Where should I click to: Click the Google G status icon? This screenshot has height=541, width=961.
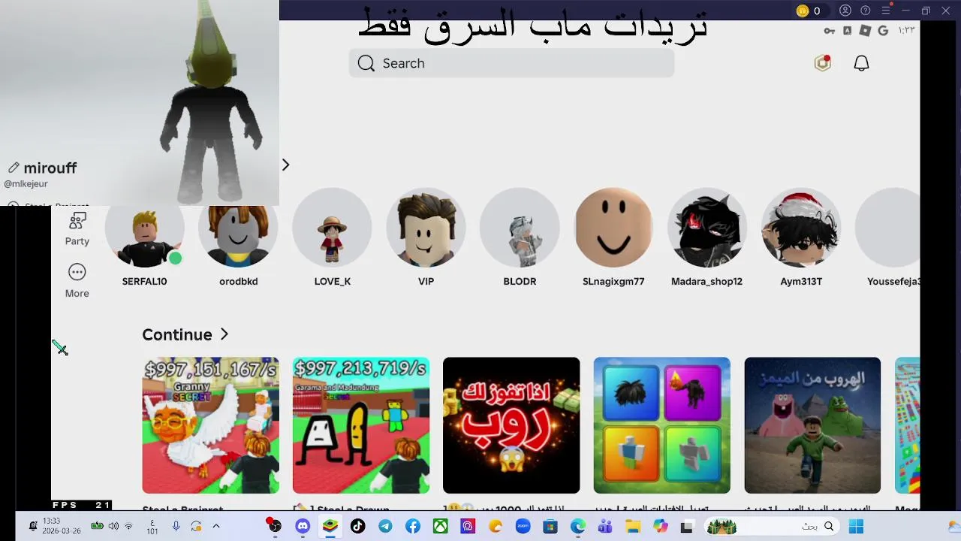(x=883, y=31)
